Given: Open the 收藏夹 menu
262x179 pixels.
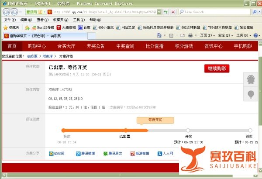Looking at the screenshot, I should point(61,20).
